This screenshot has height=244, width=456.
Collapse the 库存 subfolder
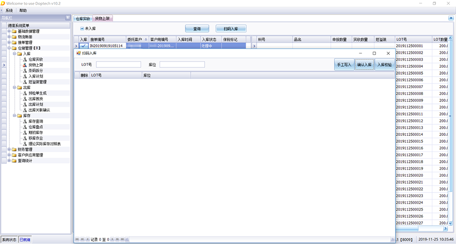click(14, 116)
